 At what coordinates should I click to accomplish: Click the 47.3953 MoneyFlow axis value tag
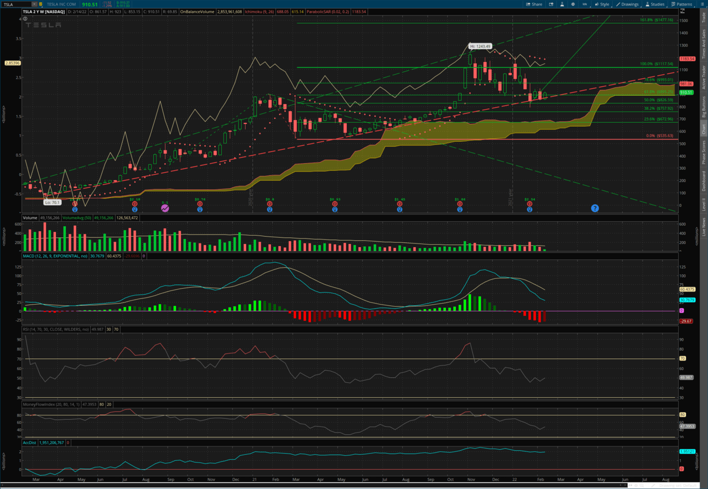tap(687, 426)
